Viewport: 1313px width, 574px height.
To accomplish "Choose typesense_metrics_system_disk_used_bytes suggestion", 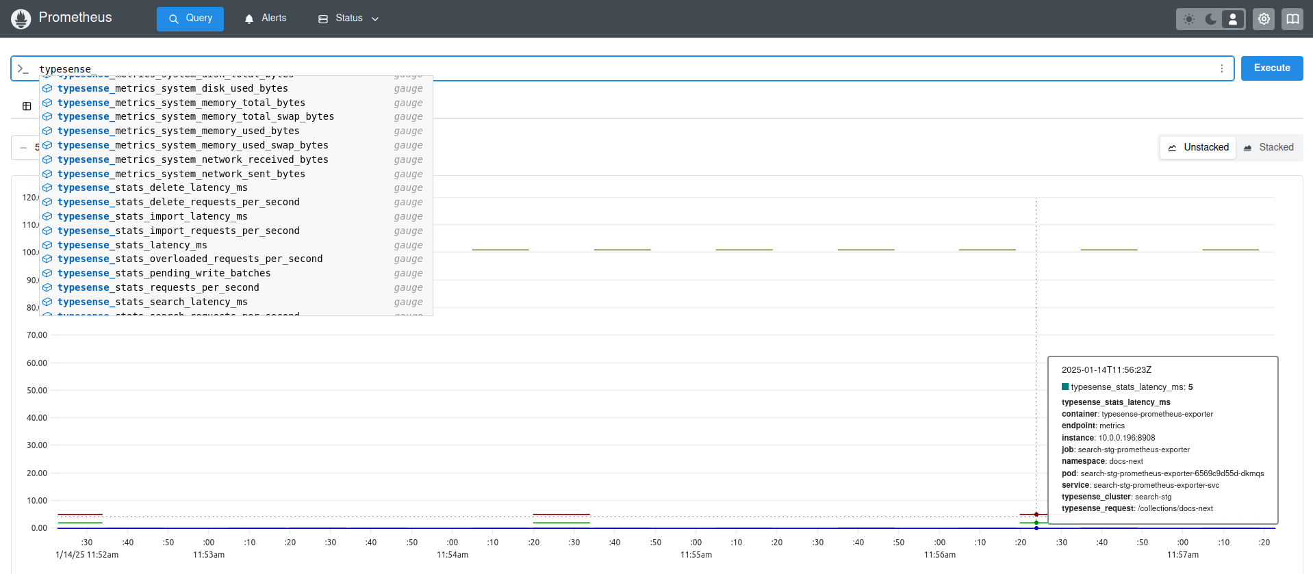I will coord(236,88).
